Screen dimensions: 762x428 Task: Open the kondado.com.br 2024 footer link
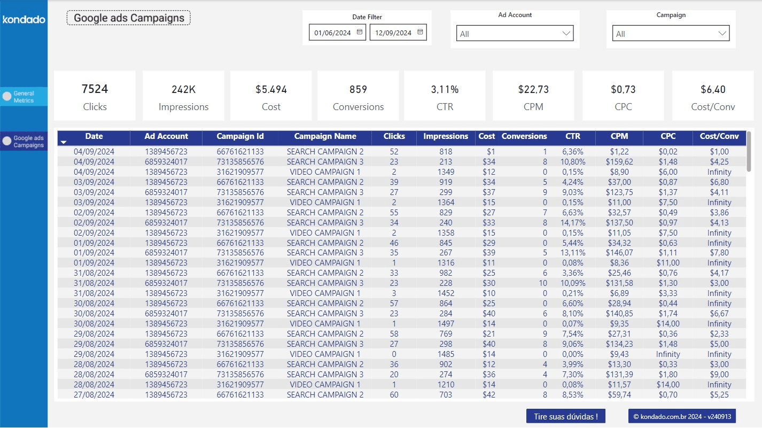pyautogui.click(x=682, y=417)
